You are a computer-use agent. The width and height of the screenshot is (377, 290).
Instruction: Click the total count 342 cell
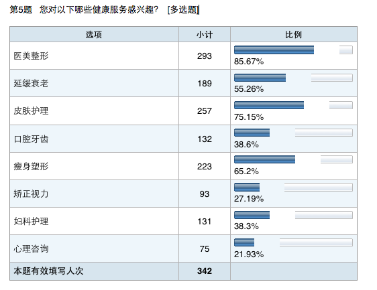(205, 271)
